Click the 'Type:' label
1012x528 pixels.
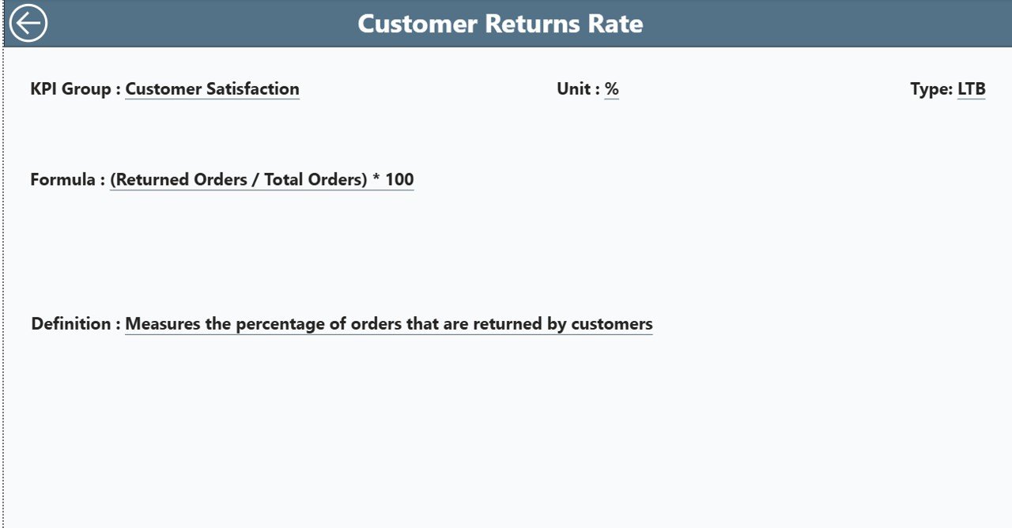point(931,89)
